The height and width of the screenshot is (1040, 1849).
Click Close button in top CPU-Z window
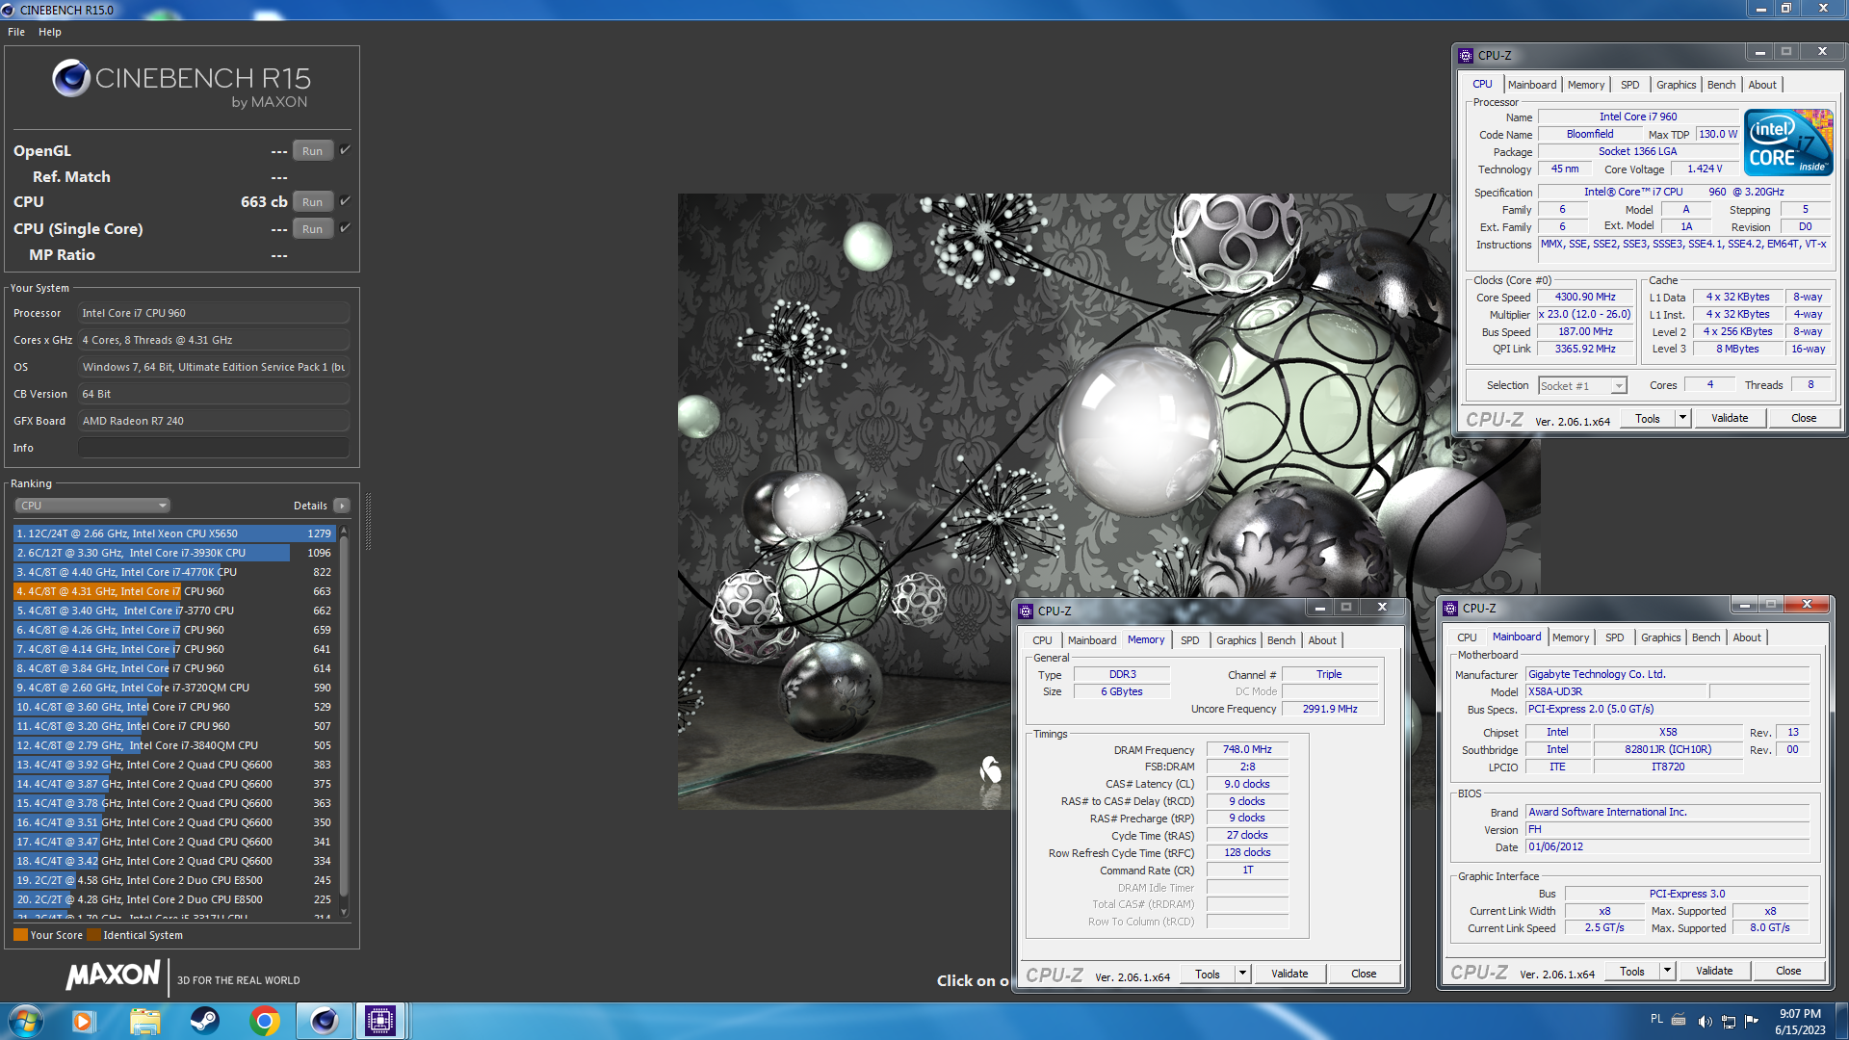[x=1804, y=418]
